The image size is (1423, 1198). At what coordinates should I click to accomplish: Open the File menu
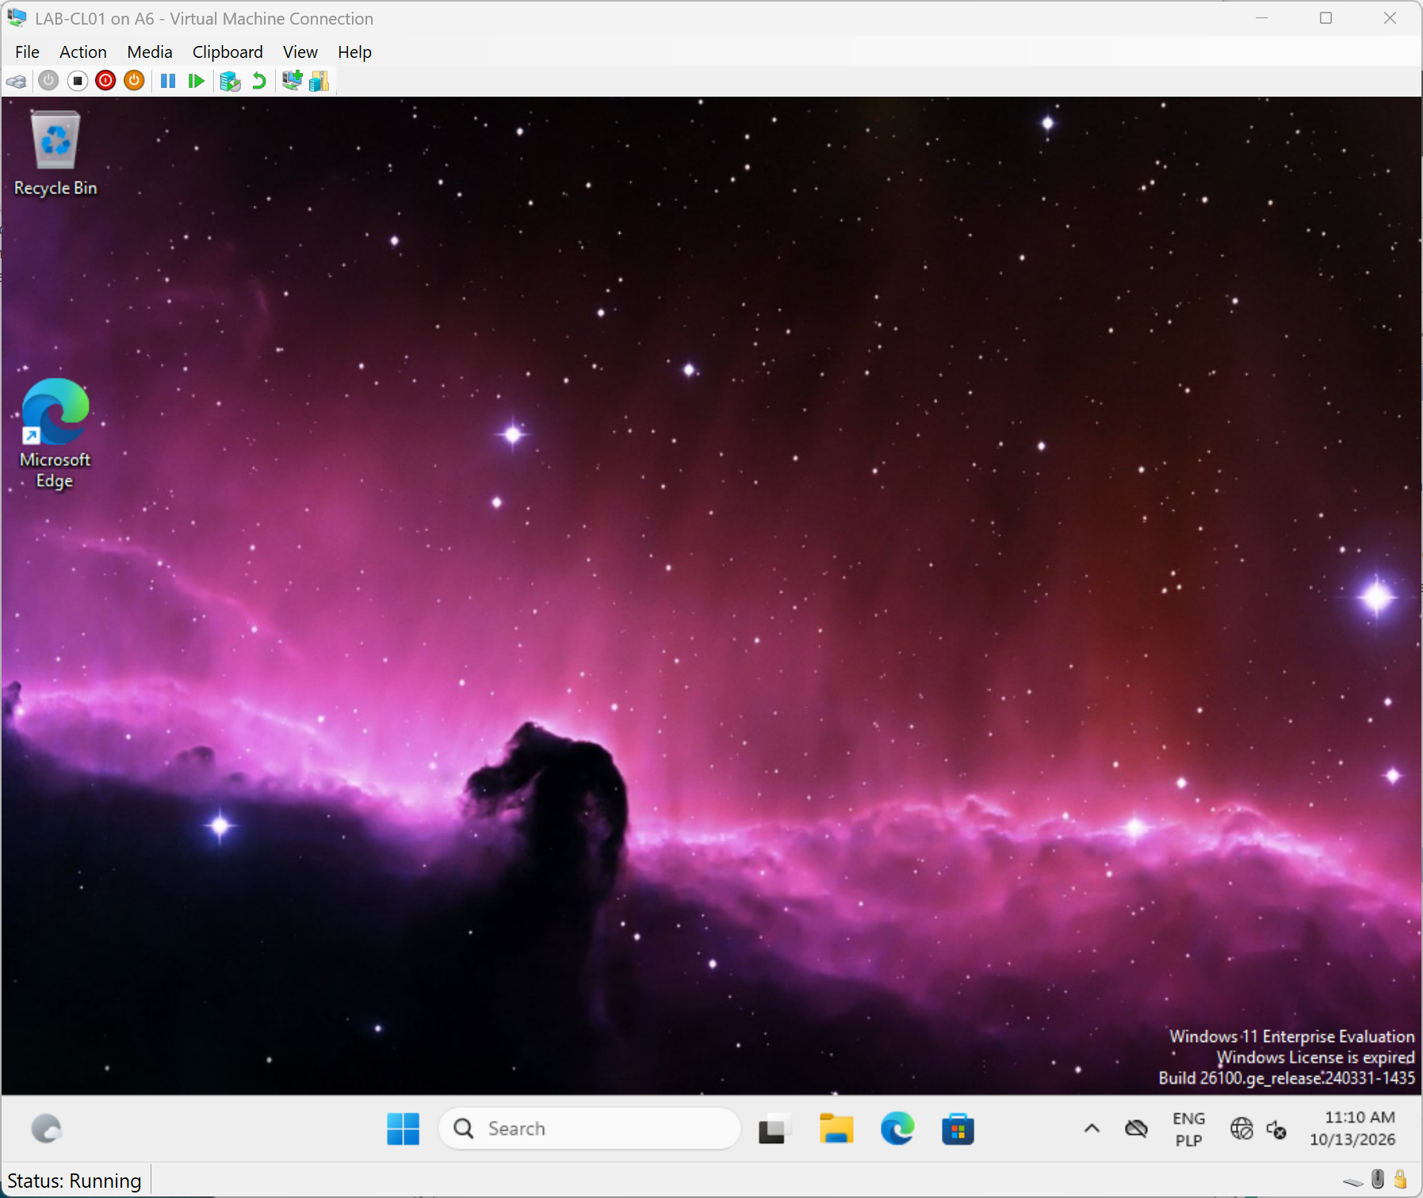point(27,52)
